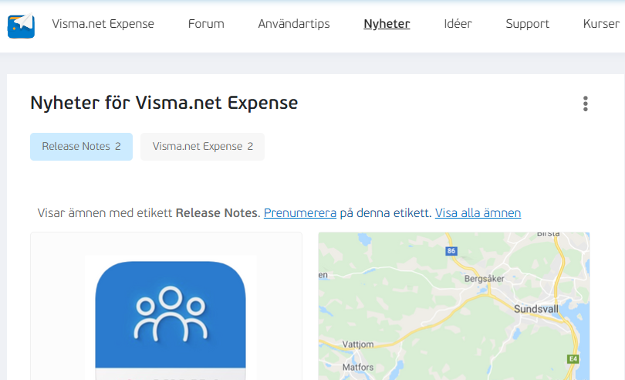The height and width of the screenshot is (380, 625).
Task: Open the Användartips page
Action: click(294, 24)
